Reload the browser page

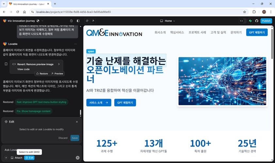coord(18,12)
